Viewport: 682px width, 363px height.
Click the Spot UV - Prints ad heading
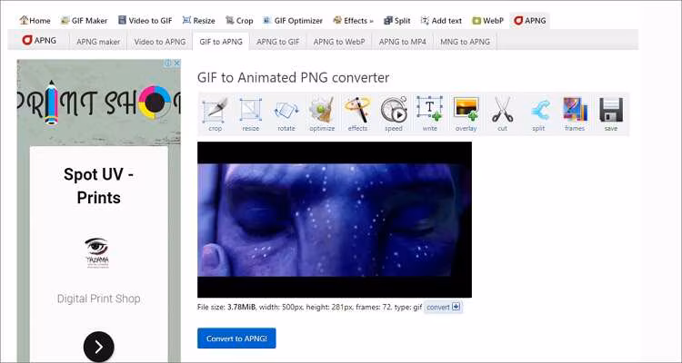pyautogui.click(x=99, y=186)
